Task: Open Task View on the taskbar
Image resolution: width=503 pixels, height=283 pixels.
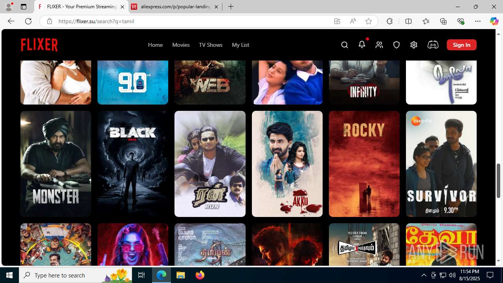Action: 141,275
